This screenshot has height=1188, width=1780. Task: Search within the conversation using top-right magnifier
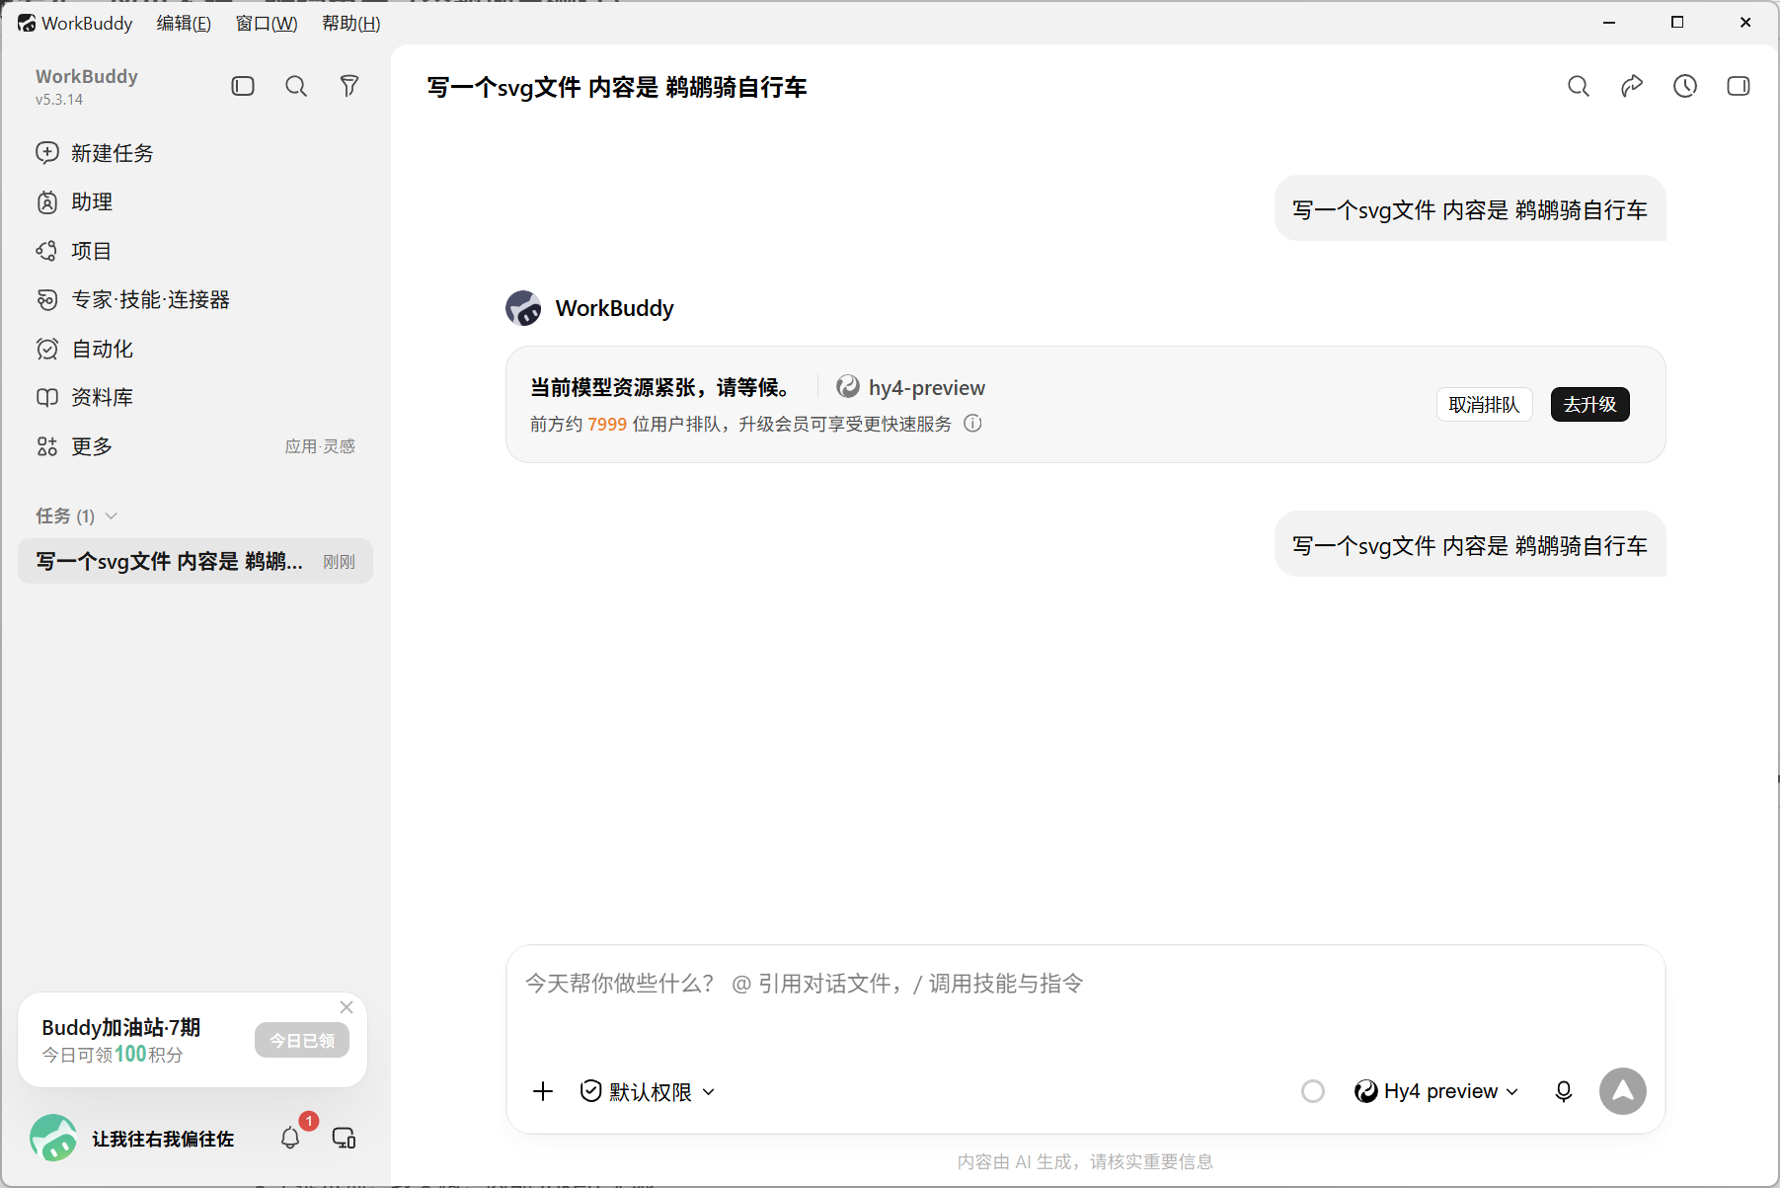[x=1579, y=87]
